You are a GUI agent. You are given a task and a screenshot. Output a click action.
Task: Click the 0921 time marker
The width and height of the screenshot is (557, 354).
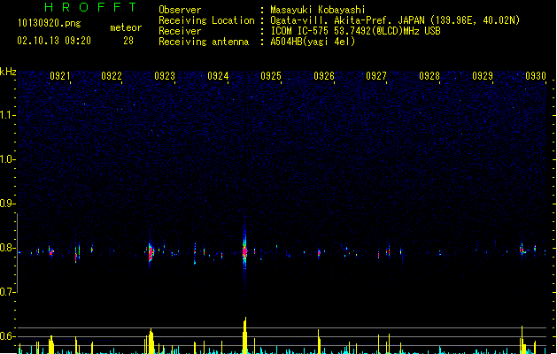click(60, 75)
